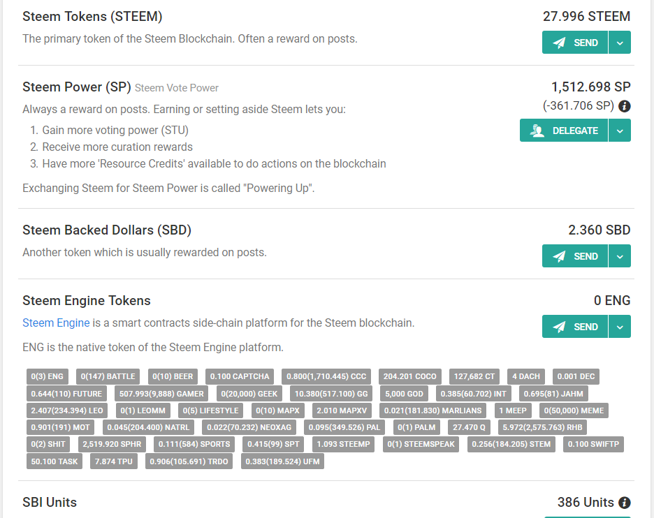Click the 1.093 STEEMP token tag
Image resolution: width=654 pixels, height=518 pixels.
pos(343,444)
